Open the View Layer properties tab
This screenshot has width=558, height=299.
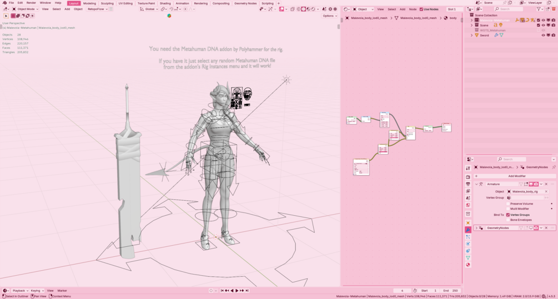[468, 191]
